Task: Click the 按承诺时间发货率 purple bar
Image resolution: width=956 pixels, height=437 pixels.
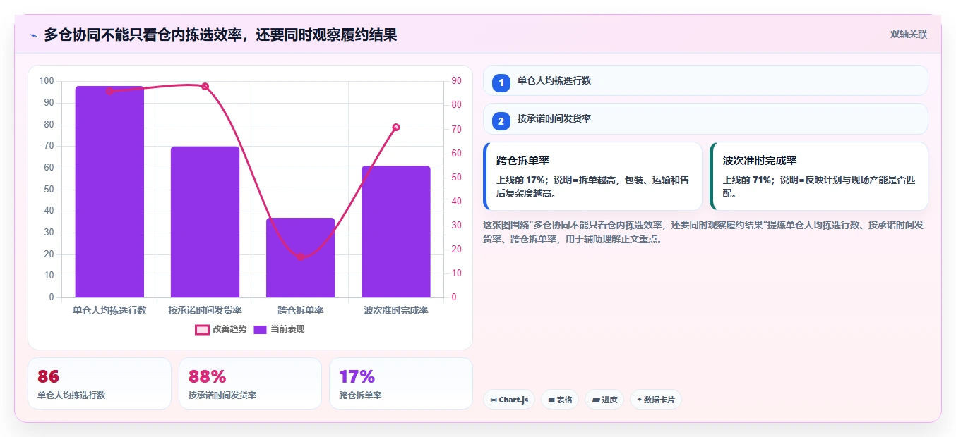Action: 205,222
